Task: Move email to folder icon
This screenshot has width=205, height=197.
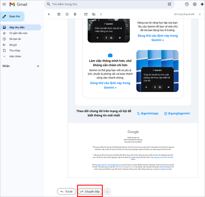Action: pos(94,14)
